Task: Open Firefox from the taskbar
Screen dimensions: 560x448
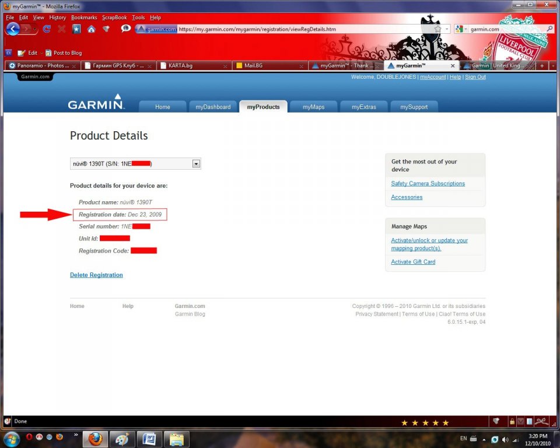Action: 95,439
